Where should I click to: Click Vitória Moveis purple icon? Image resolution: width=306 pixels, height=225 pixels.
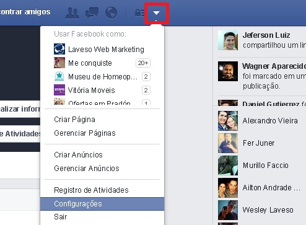click(59, 90)
